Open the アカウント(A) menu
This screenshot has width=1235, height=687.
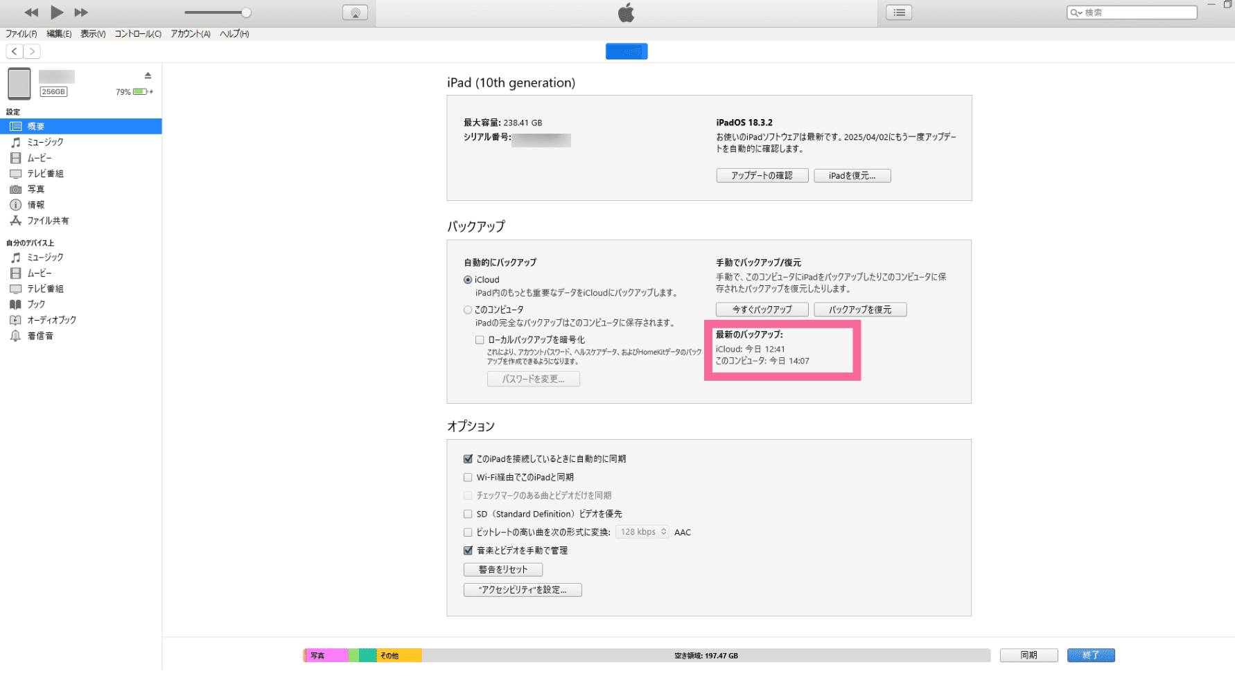coord(190,34)
